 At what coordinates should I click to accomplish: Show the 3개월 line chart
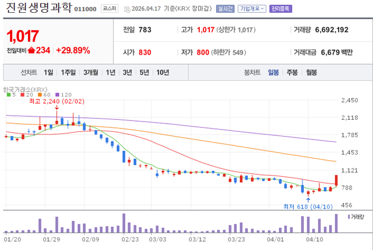coord(90,73)
